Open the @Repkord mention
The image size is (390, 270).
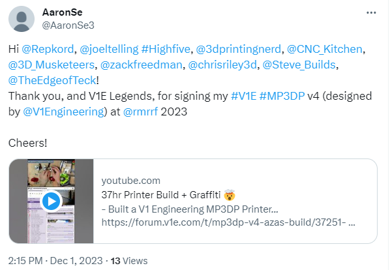[x=48, y=49]
